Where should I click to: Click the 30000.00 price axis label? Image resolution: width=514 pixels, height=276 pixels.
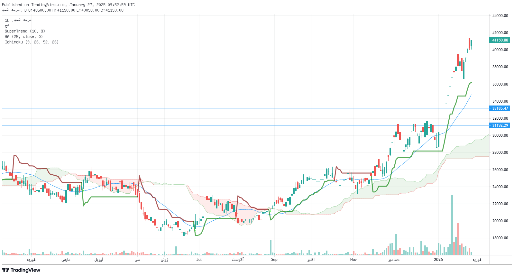(x=500, y=135)
